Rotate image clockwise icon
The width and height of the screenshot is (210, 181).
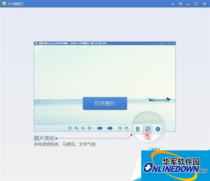tap(126, 128)
